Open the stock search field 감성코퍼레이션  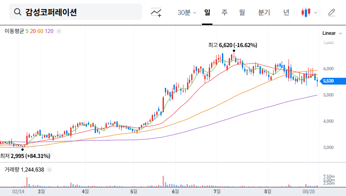76,12
